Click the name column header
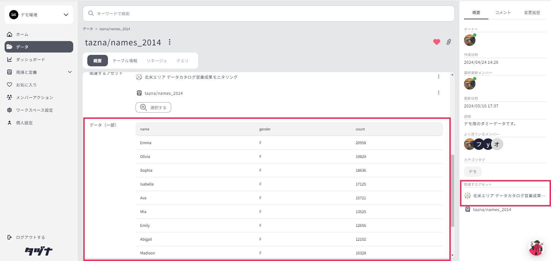 click(x=145, y=129)
